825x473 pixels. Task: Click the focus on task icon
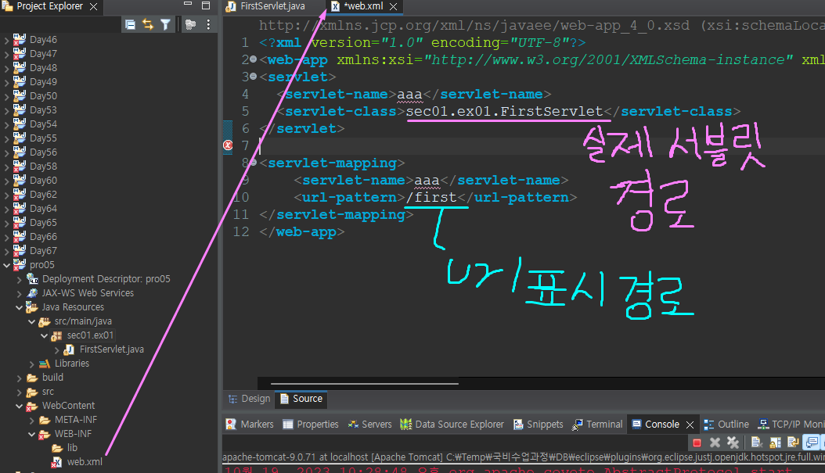pyautogui.click(x=190, y=24)
